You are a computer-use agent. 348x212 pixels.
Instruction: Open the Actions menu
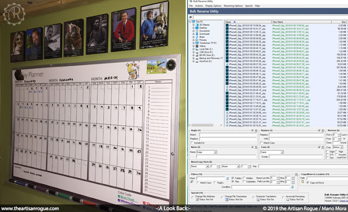coord(199,6)
